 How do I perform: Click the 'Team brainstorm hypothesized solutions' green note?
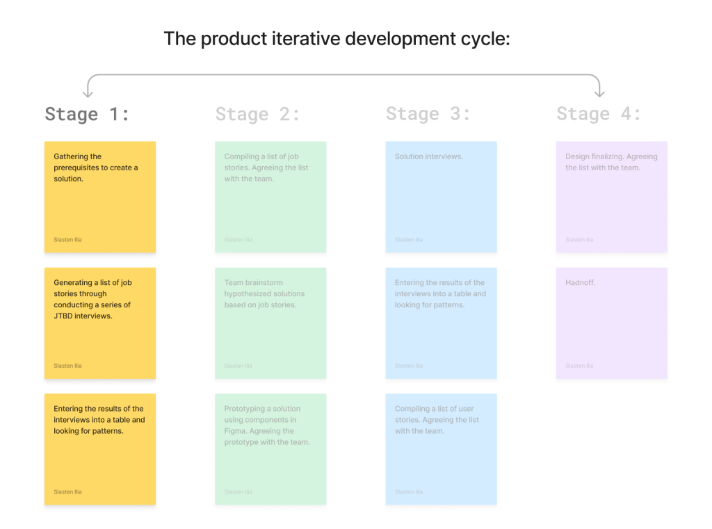click(270, 323)
